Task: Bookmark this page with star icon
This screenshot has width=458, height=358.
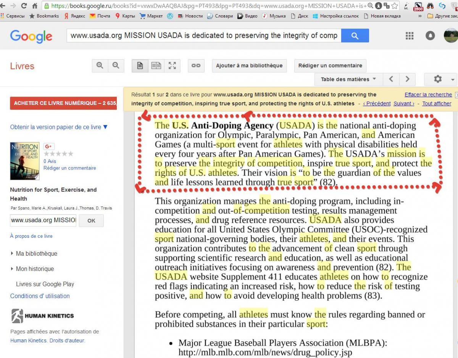Action: tap(395, 6)
